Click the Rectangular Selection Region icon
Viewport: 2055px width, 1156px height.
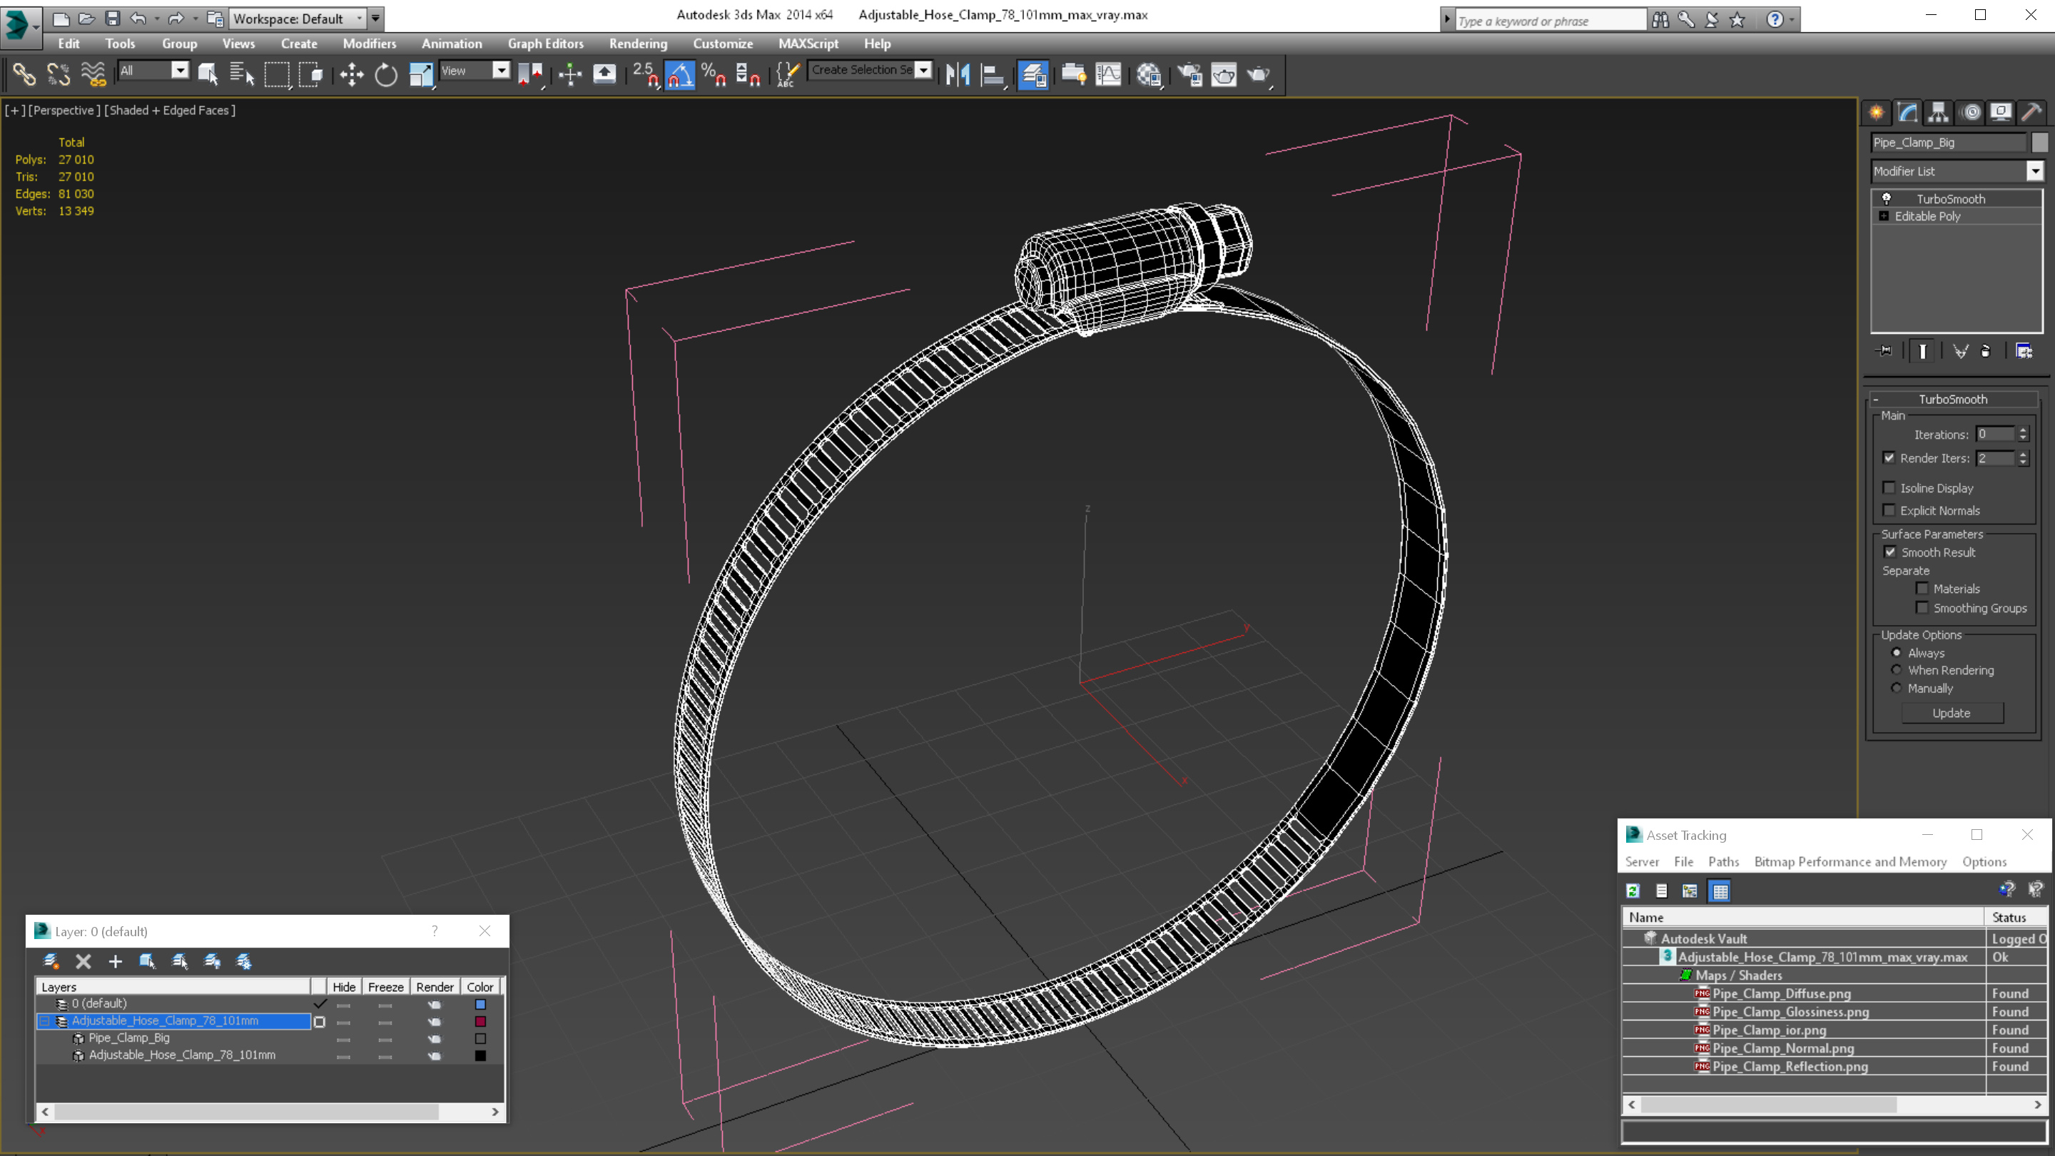277,74
